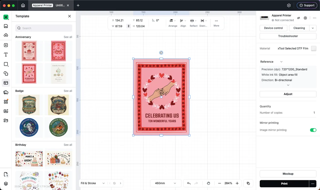Open a new tab with plus
Screen dimensions: 320x190
78,5
